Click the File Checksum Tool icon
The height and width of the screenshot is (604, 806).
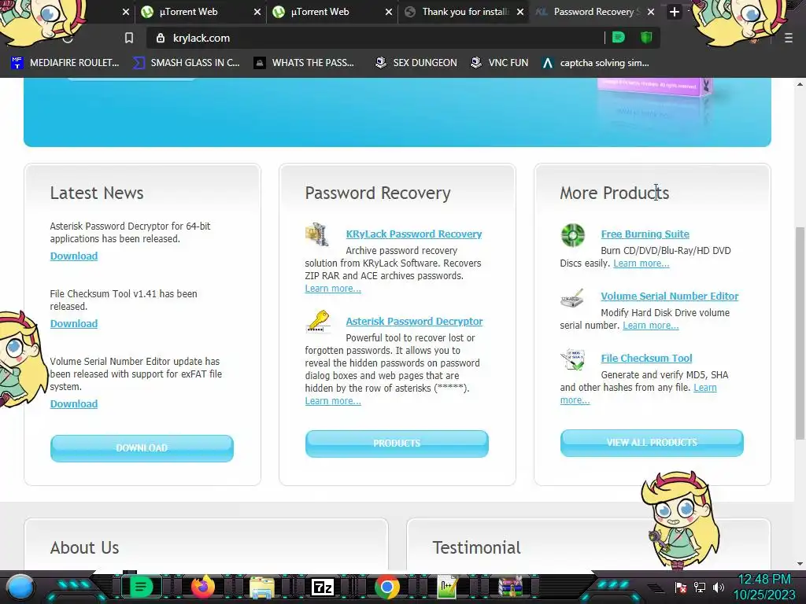(573, 359)
